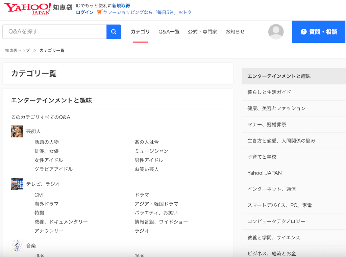Click the テレビ、ラジオ category icon
Screen dimensions: 346x257
pos(17,184)
